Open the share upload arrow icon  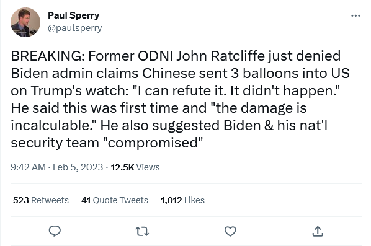[318, 231]
